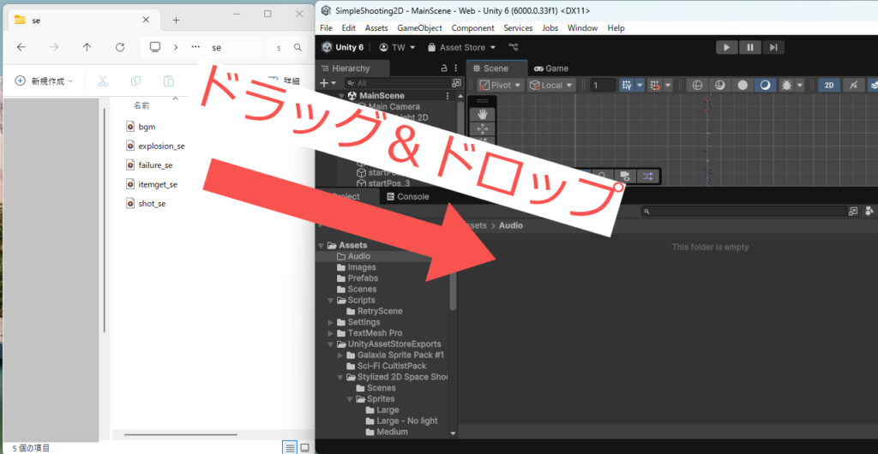Collapse UnityAssetStoreExports folder
The image size is (878, 454).
[330, 344]
